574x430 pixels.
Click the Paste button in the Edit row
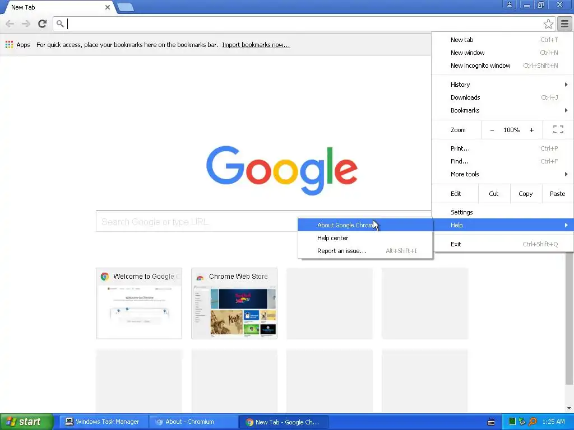coord(558,194)
